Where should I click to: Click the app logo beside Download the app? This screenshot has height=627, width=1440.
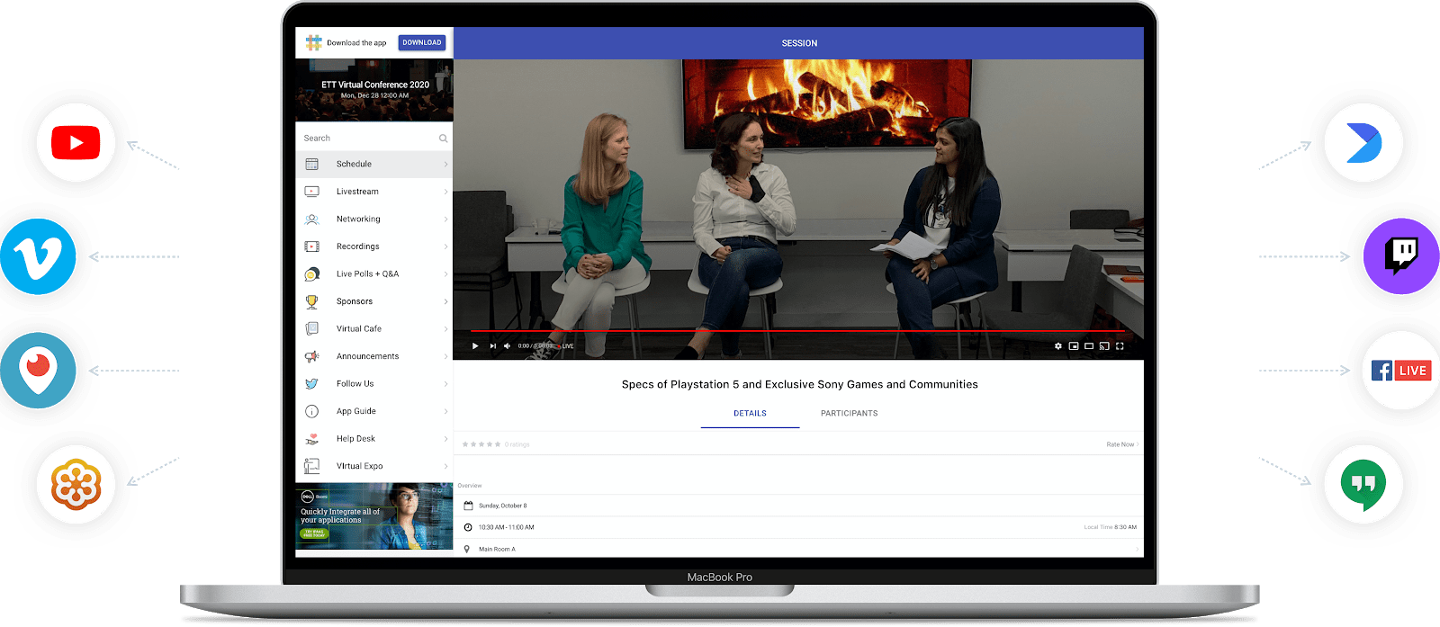pyautogui.click(x=313, y=42)
